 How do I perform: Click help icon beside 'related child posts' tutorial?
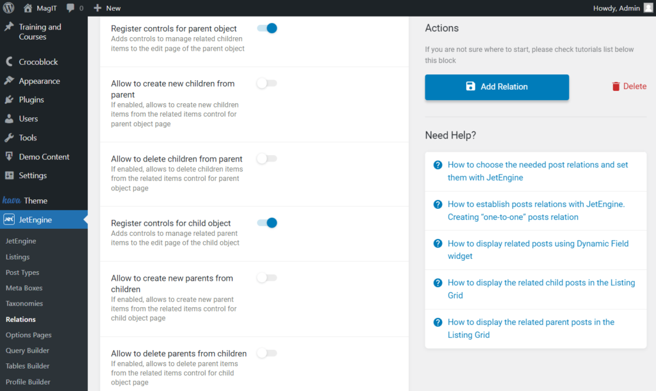pos(438,283)
